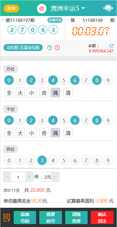Refresh the account balance
This screenshot has height=227, width=117.
tap(111, 46)
